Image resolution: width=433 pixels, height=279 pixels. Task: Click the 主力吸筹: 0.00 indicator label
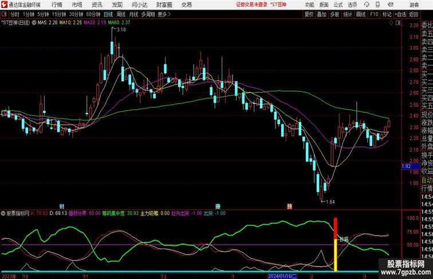[x=155, y=213]
